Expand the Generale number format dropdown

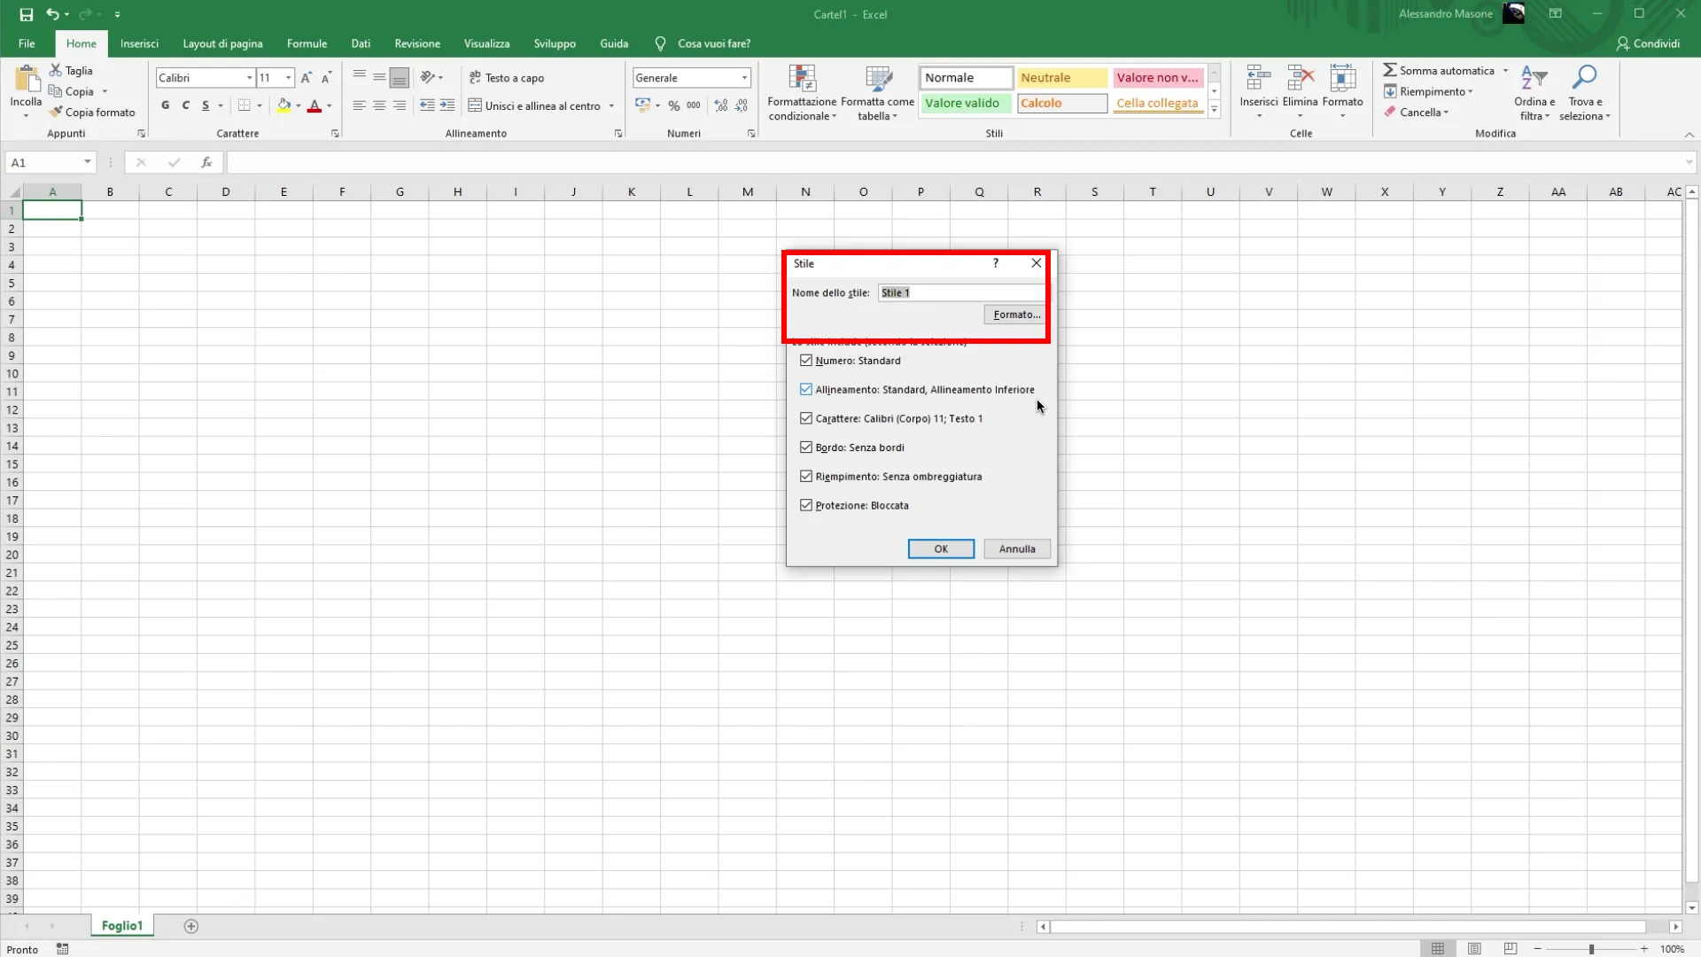744,78
